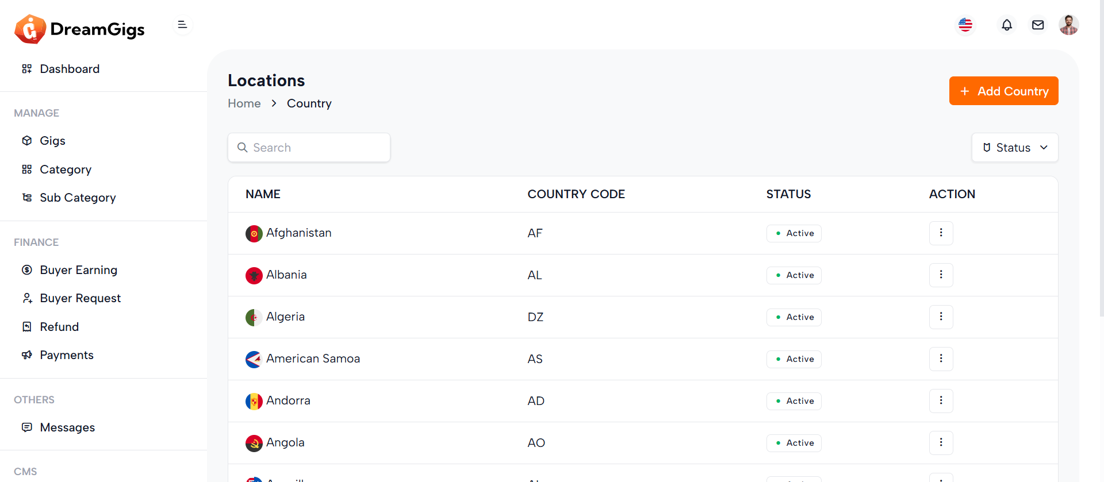The image size is (1104, 482).
Task: Click the US flag language icon
Action: [x=965, y=25]
